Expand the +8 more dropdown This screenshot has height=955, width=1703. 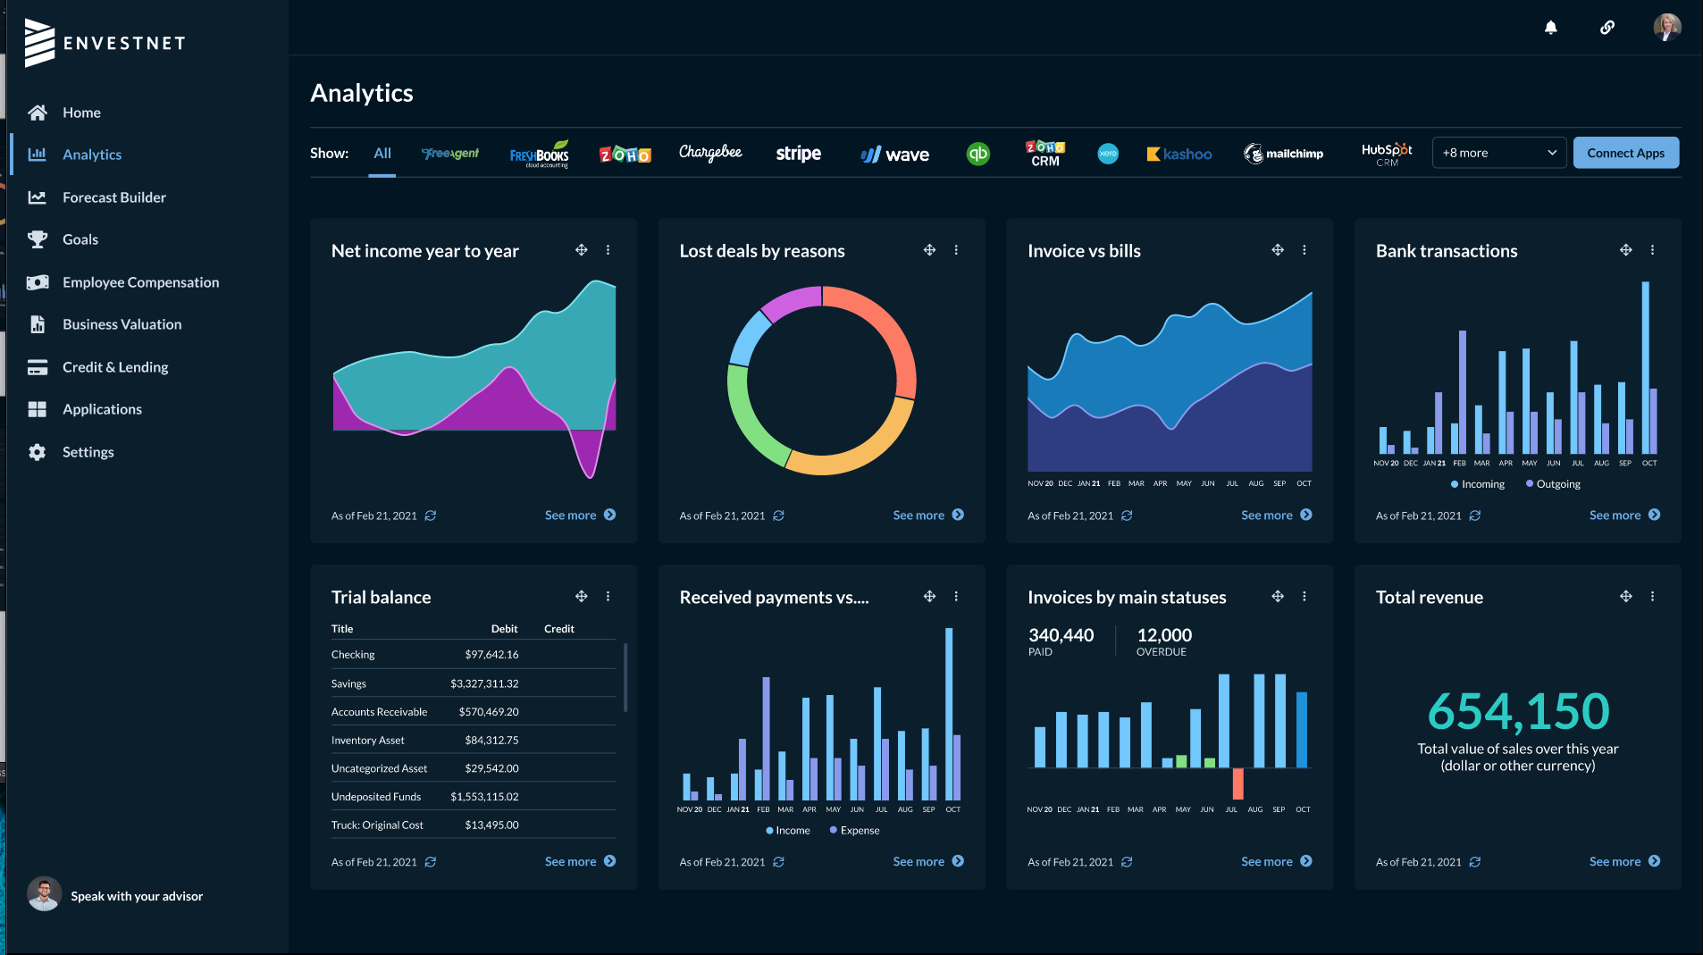(1499, 153)
